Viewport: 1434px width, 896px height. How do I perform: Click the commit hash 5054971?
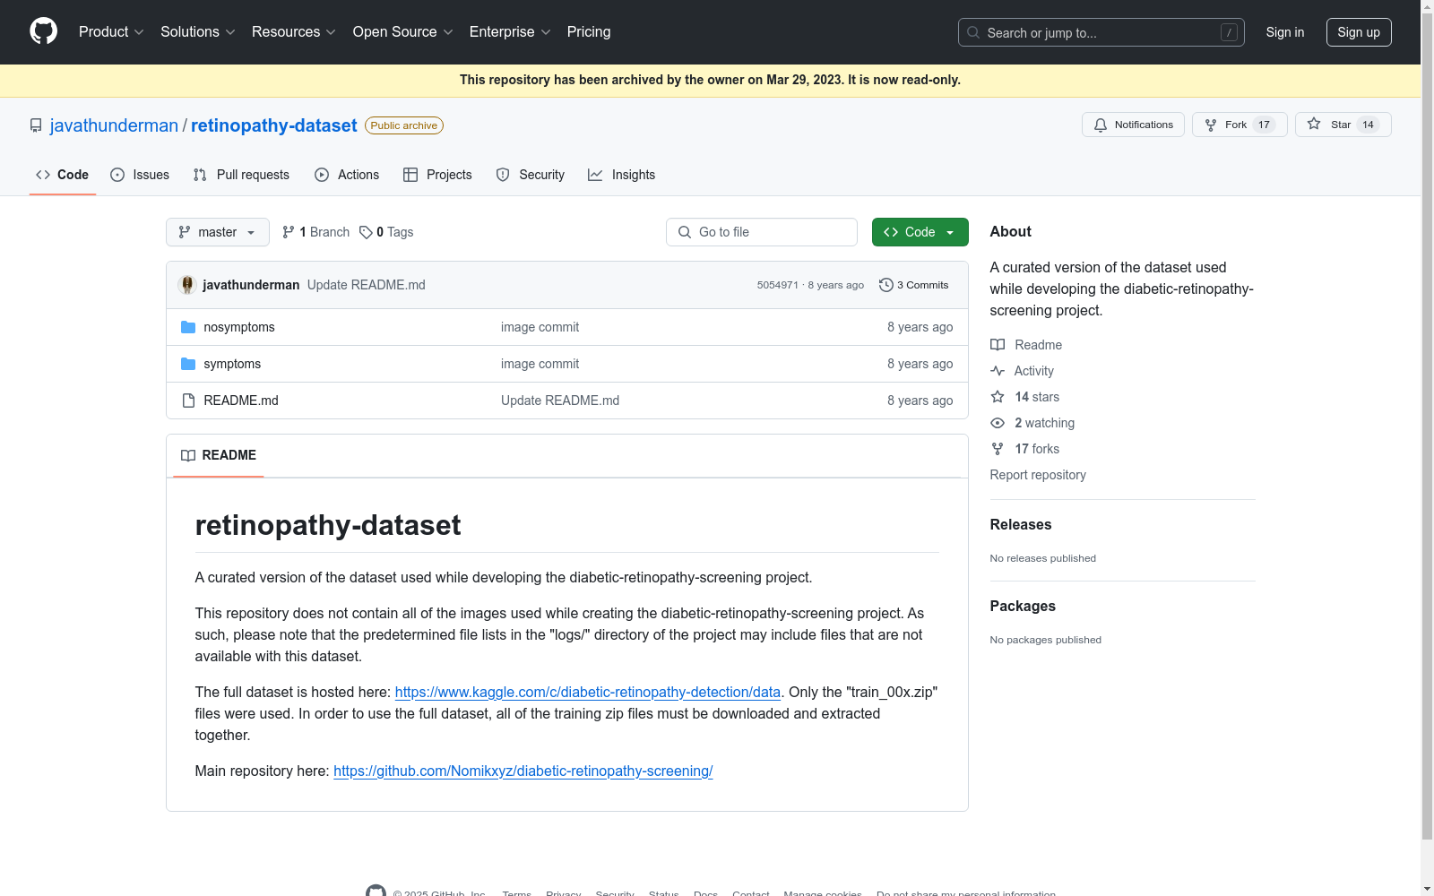coord(777,285)
